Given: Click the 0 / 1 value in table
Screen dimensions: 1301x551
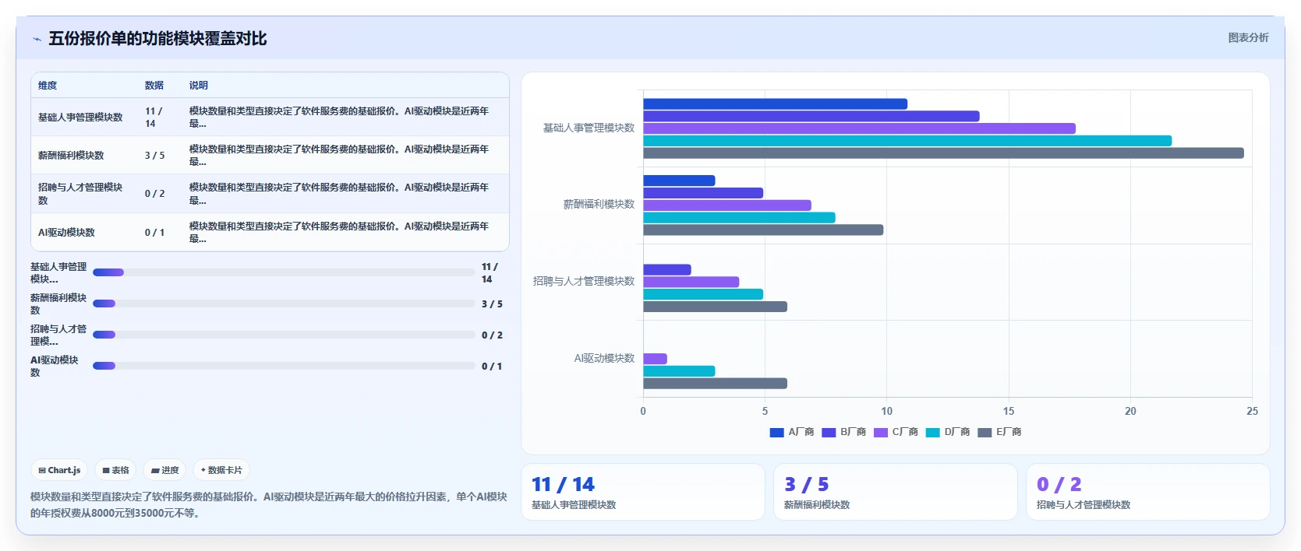Looking at the screenshot, I should pyautogui.click(x=154, y=233).
